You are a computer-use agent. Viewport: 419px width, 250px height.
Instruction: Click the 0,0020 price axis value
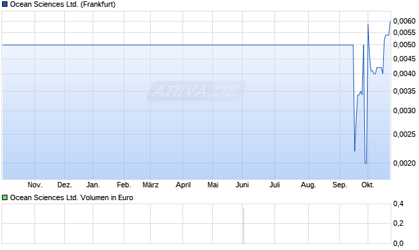point(405,163)
